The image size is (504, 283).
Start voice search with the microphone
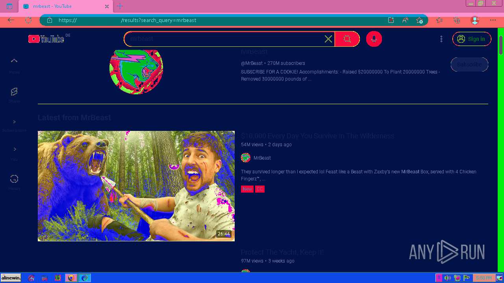tap(374, 39)
